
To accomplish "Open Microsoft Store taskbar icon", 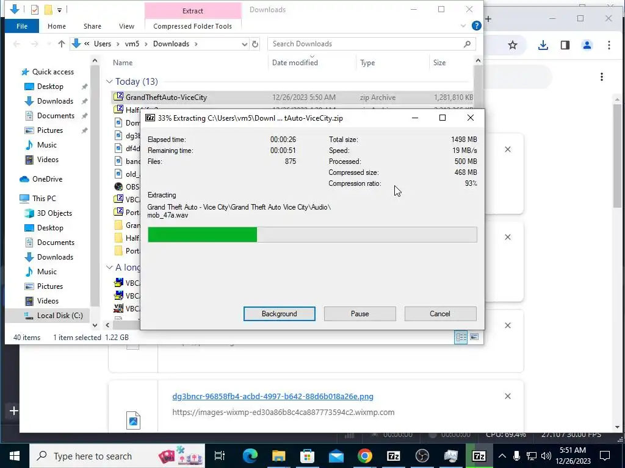I will (308, 456).
